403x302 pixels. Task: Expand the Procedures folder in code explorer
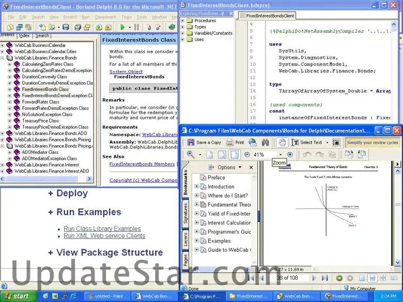[182, 20]
